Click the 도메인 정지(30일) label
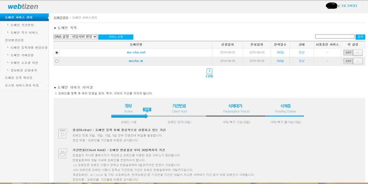Image resolution: width=368 pixels, height=184 pixels. point(179,122)
